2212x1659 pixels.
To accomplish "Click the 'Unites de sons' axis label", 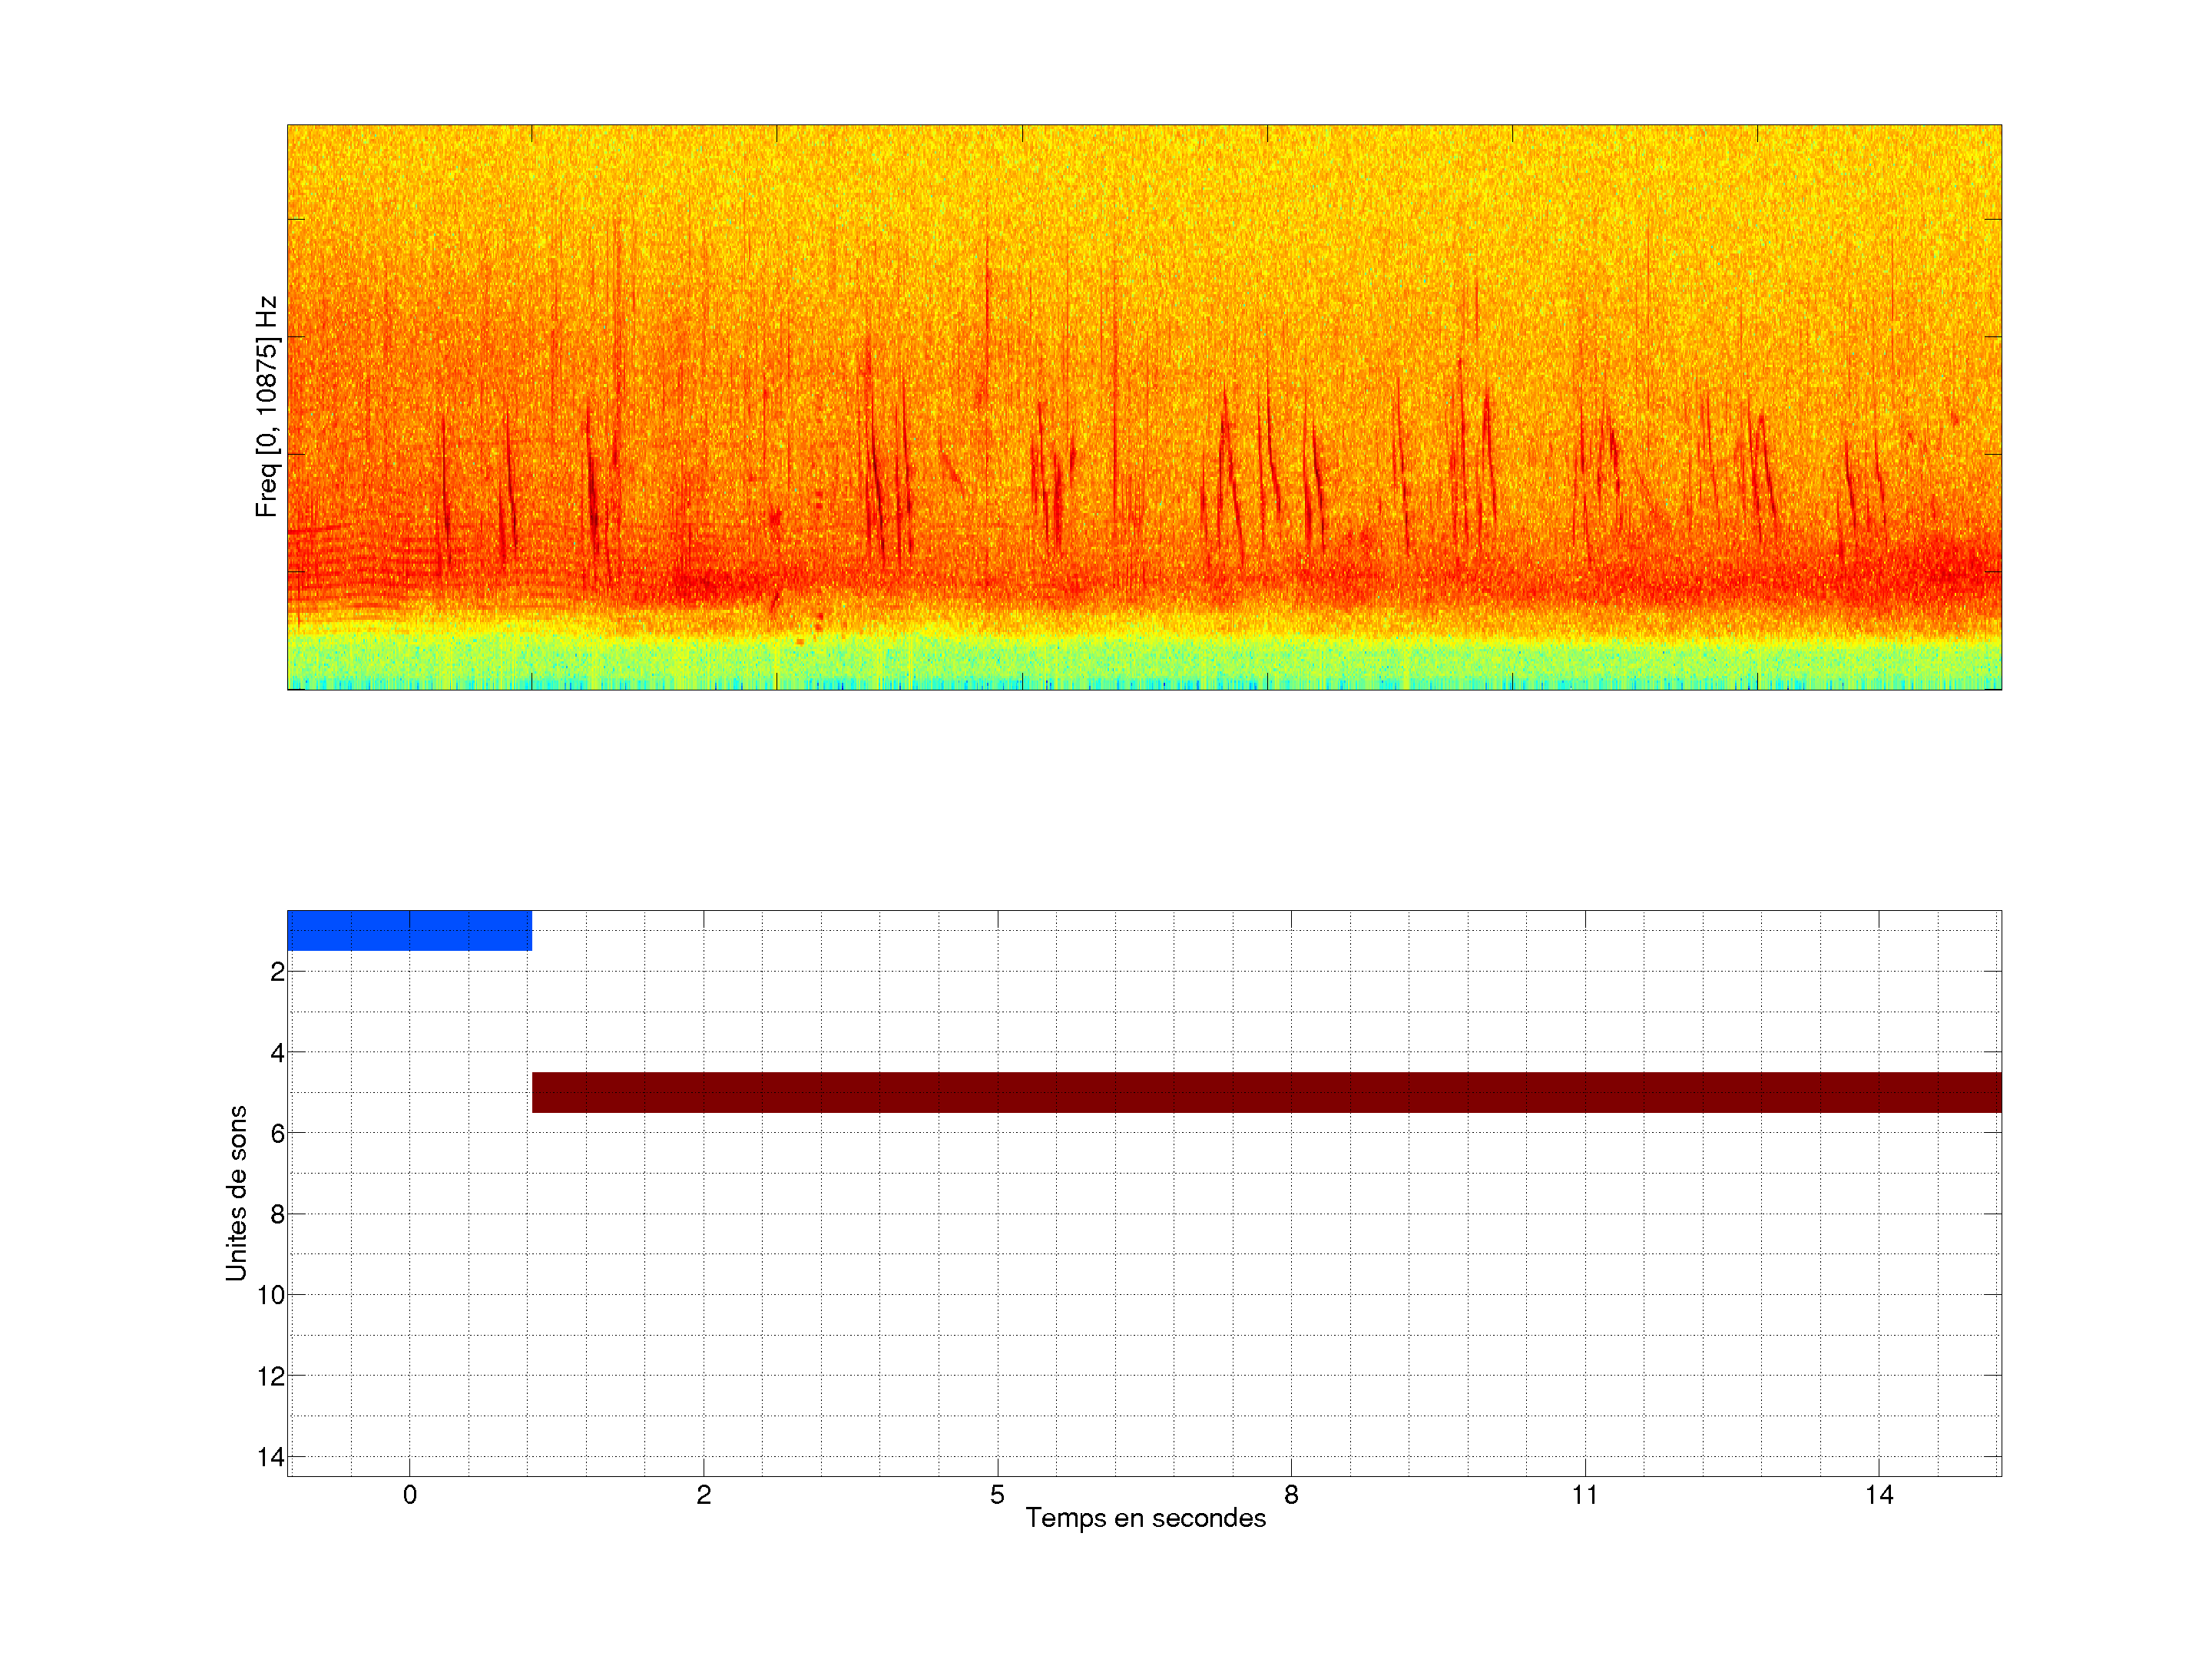I will click(236, 1193).
